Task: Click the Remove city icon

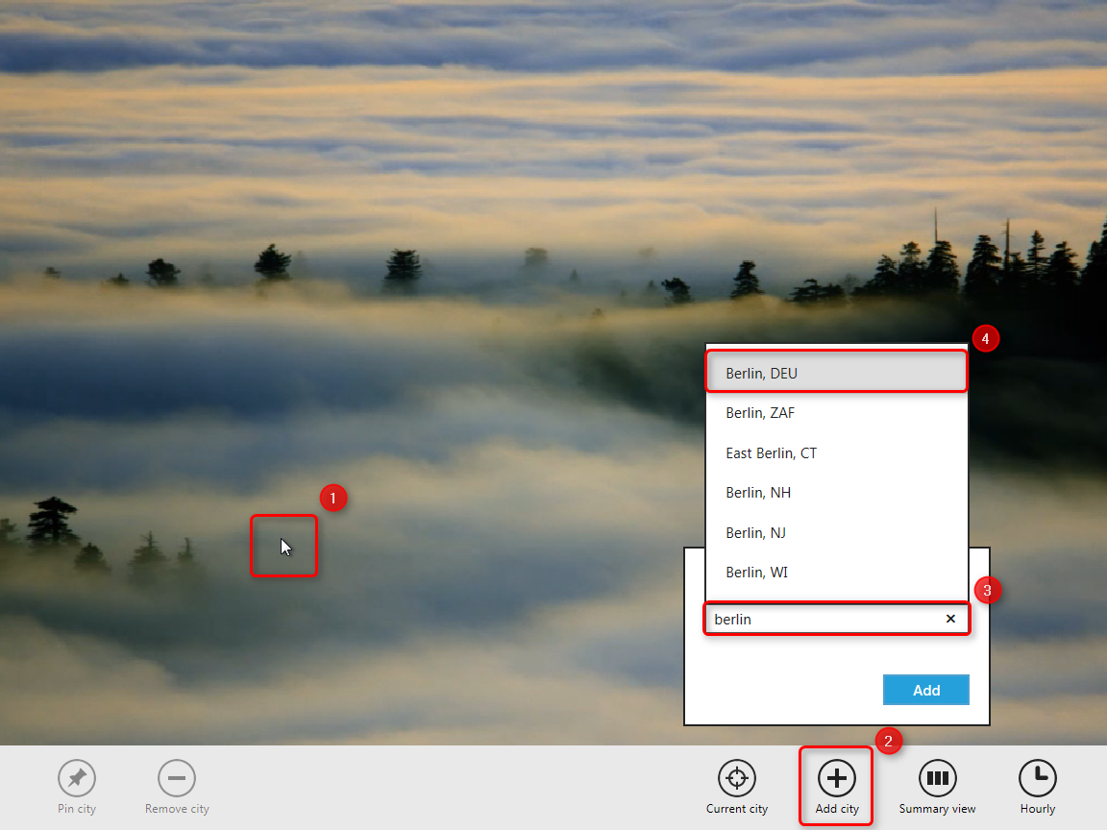Action: (177, 778)
